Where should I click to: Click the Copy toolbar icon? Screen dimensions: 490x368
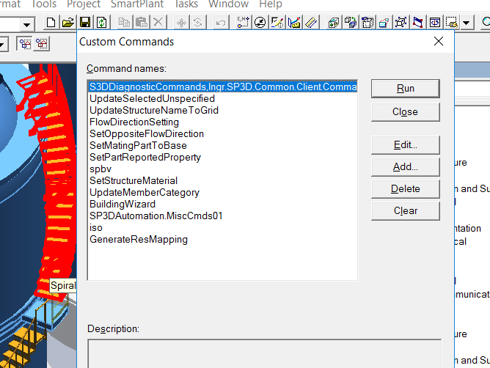(x=125, y=23)
